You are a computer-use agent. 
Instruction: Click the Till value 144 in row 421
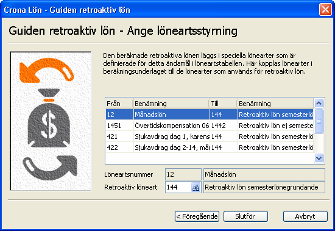pos(224,137)
